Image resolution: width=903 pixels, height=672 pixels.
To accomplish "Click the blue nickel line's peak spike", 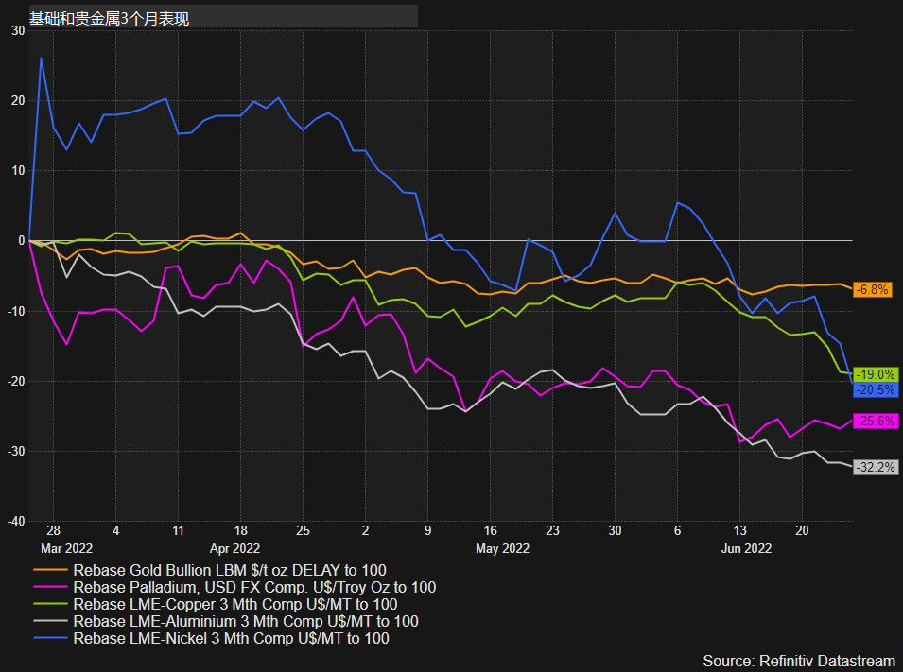I will coord(41,59).
